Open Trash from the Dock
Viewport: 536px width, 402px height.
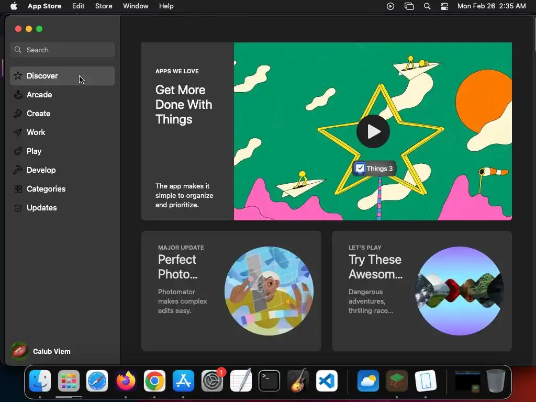(x=496, y=381)
